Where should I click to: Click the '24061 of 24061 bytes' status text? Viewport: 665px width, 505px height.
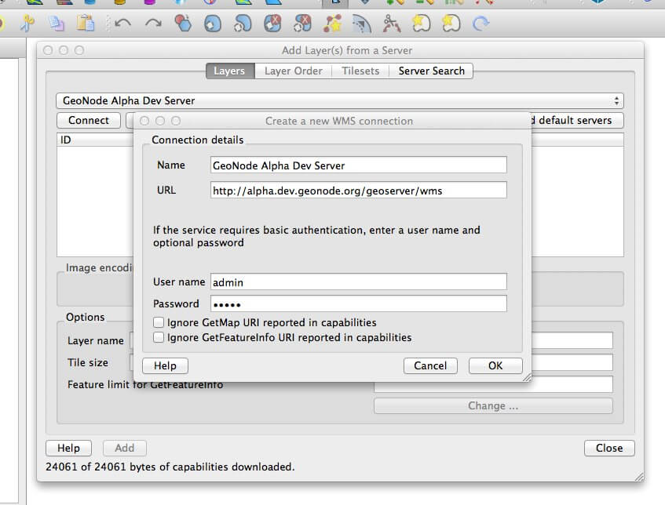170,467
